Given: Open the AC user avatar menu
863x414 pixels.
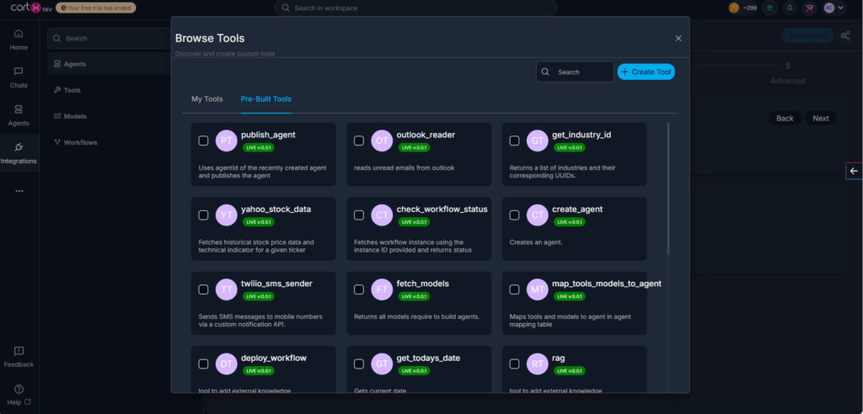Looking at the screenshot, I should (834, 8).
